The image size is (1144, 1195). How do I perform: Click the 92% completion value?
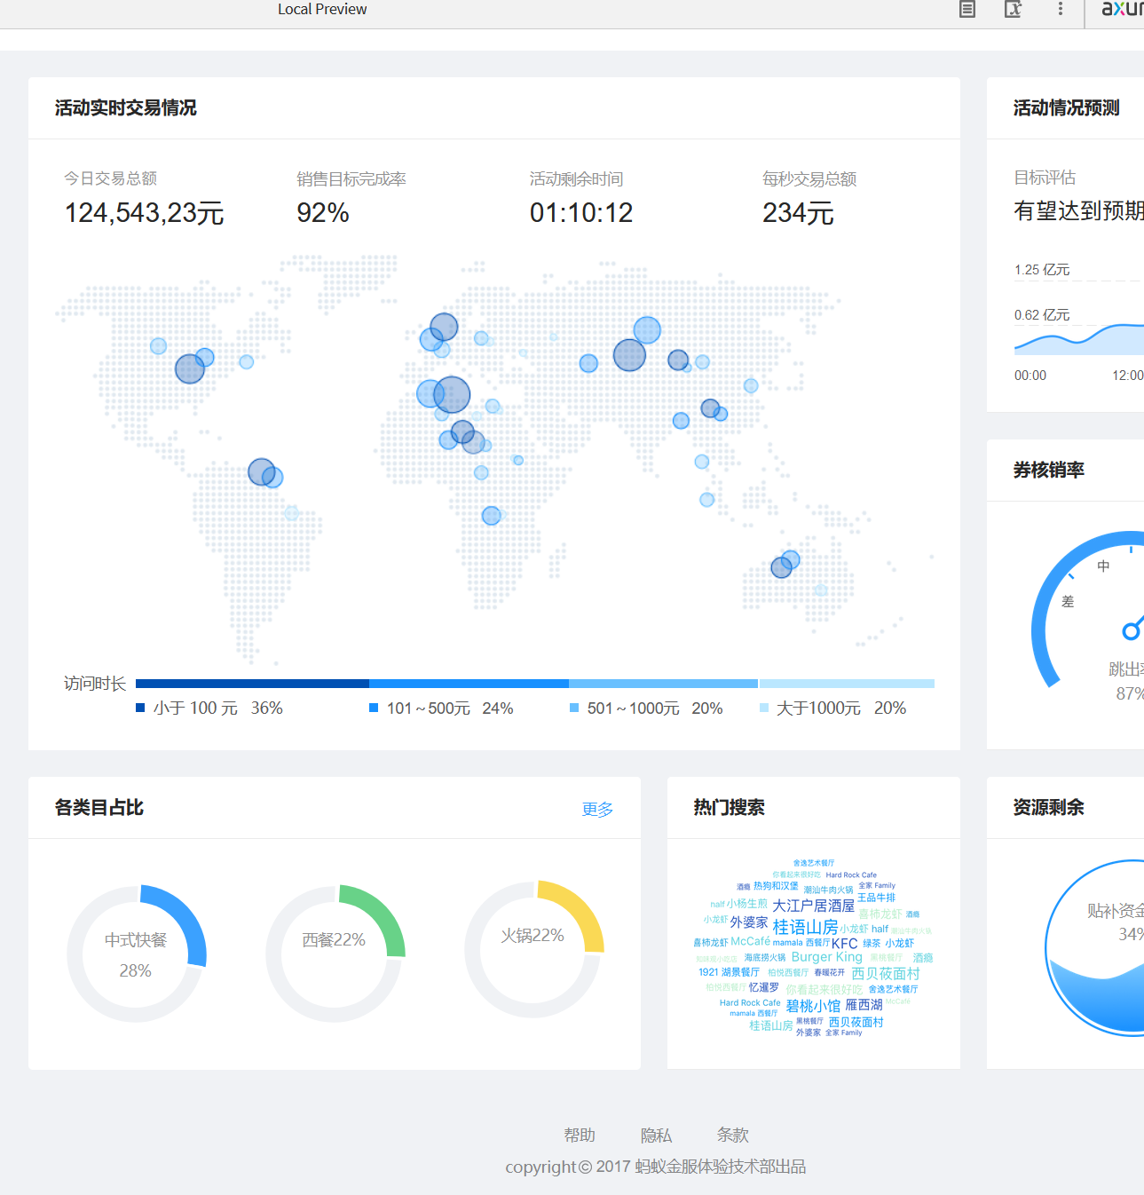323,213
